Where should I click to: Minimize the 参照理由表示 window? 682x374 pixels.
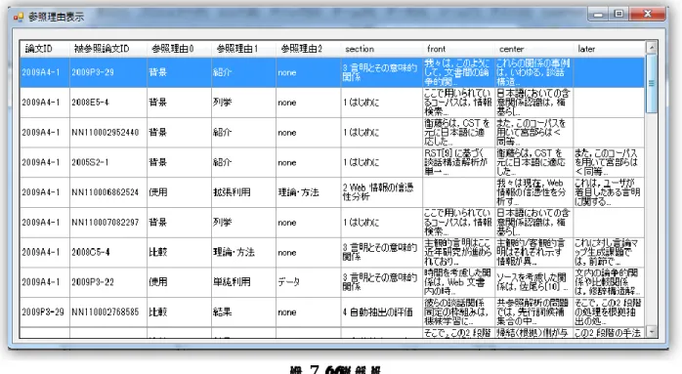[598, 14]
